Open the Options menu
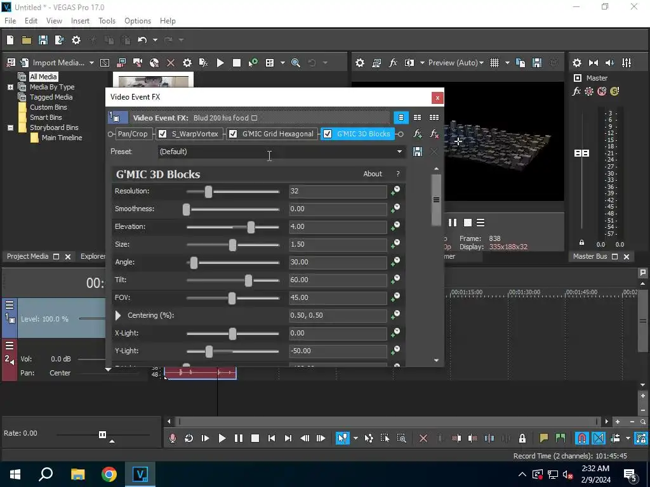 point(138,21)
